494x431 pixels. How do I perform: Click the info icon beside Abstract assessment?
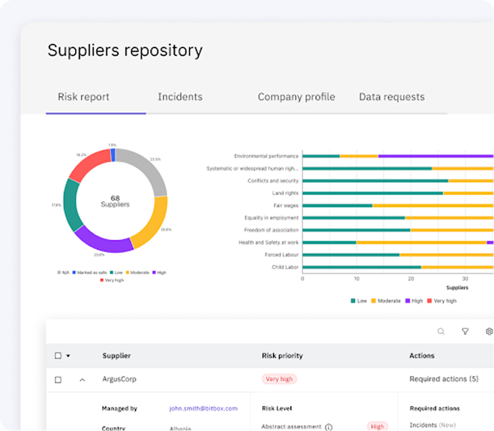click(x=329, y=427)
